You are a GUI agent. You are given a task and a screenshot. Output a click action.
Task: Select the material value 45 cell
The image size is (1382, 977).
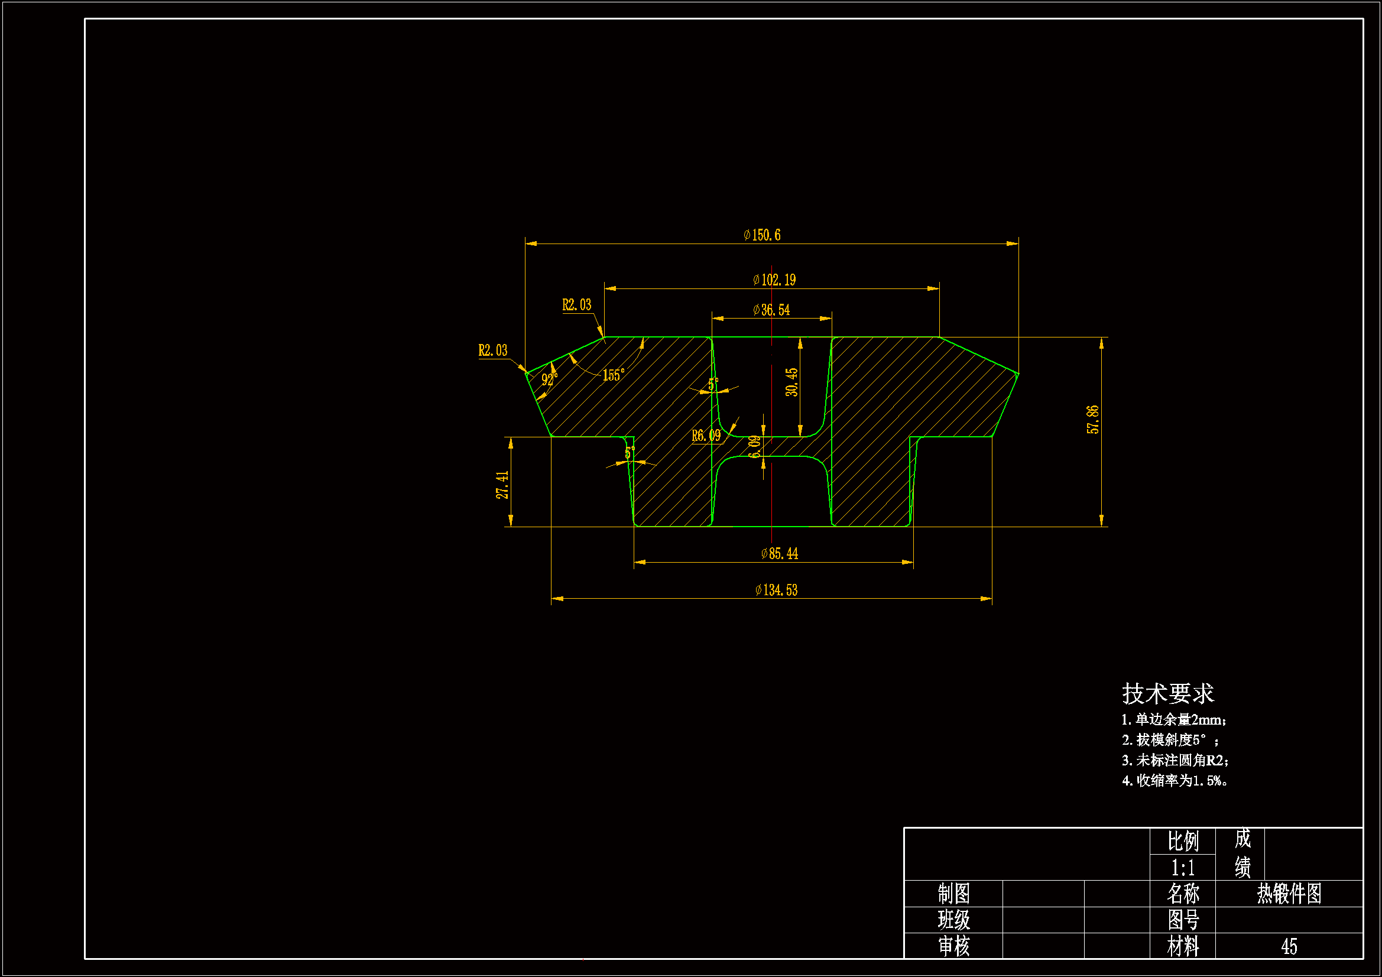coord(1289,946)
